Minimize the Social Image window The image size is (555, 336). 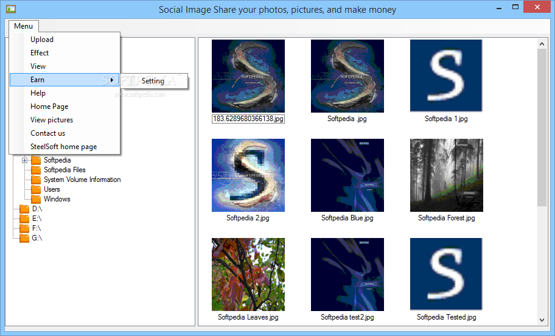499,7
